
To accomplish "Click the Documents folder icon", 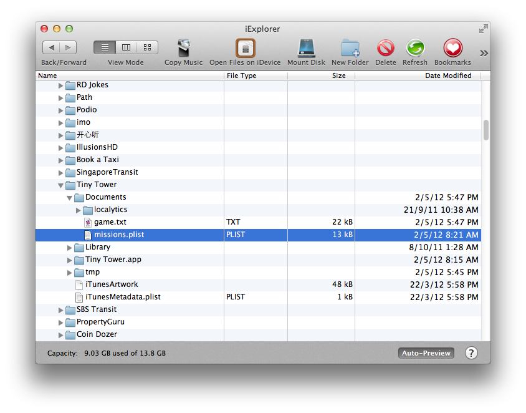I will 79,197.
